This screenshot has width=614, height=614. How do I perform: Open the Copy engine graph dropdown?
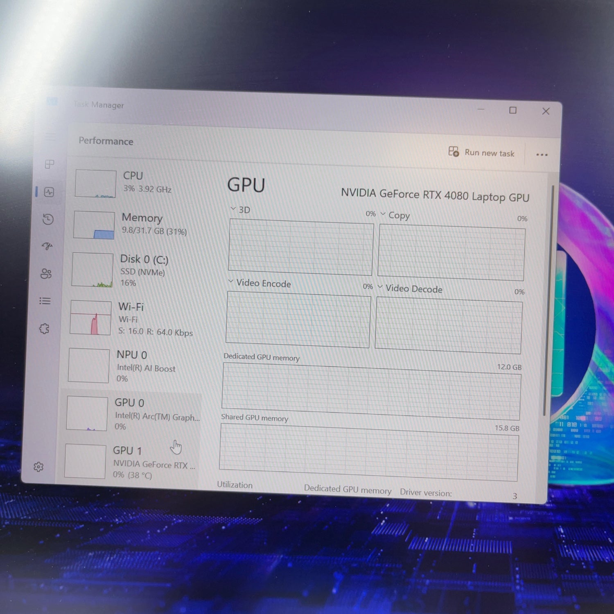point(383,214)
